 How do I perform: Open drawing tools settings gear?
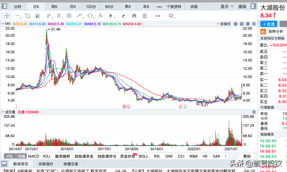coord(171,16)
